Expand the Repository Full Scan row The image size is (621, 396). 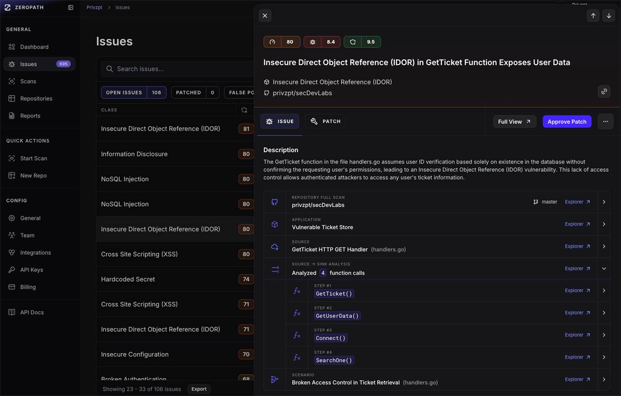click(603, 202)
